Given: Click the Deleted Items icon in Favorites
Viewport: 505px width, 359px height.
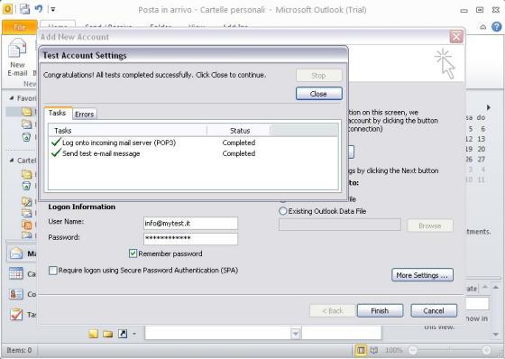Looking at the screenshot, I should pyautogui.click(x=27, y=137).
